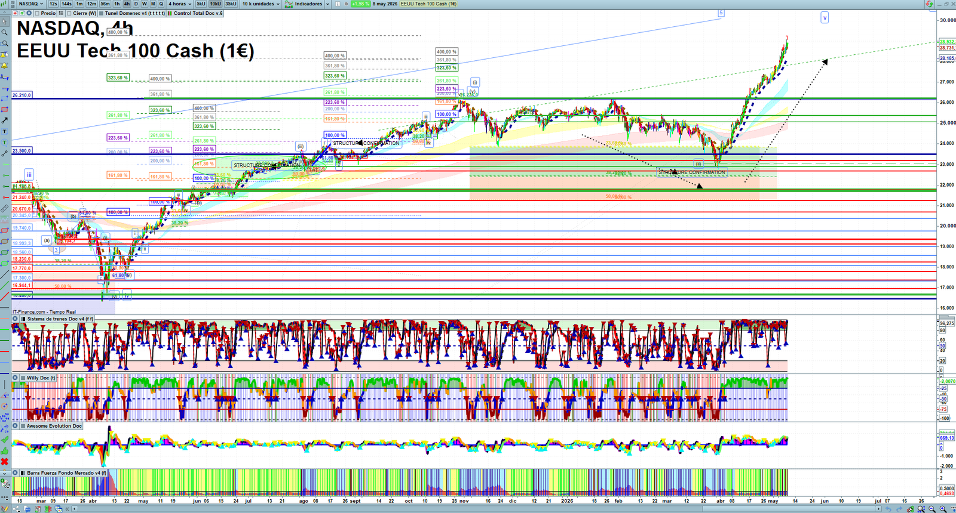Screen dimensions: 956x513
Task: Click the undo arrow in bottom bar
Action: 889,509
